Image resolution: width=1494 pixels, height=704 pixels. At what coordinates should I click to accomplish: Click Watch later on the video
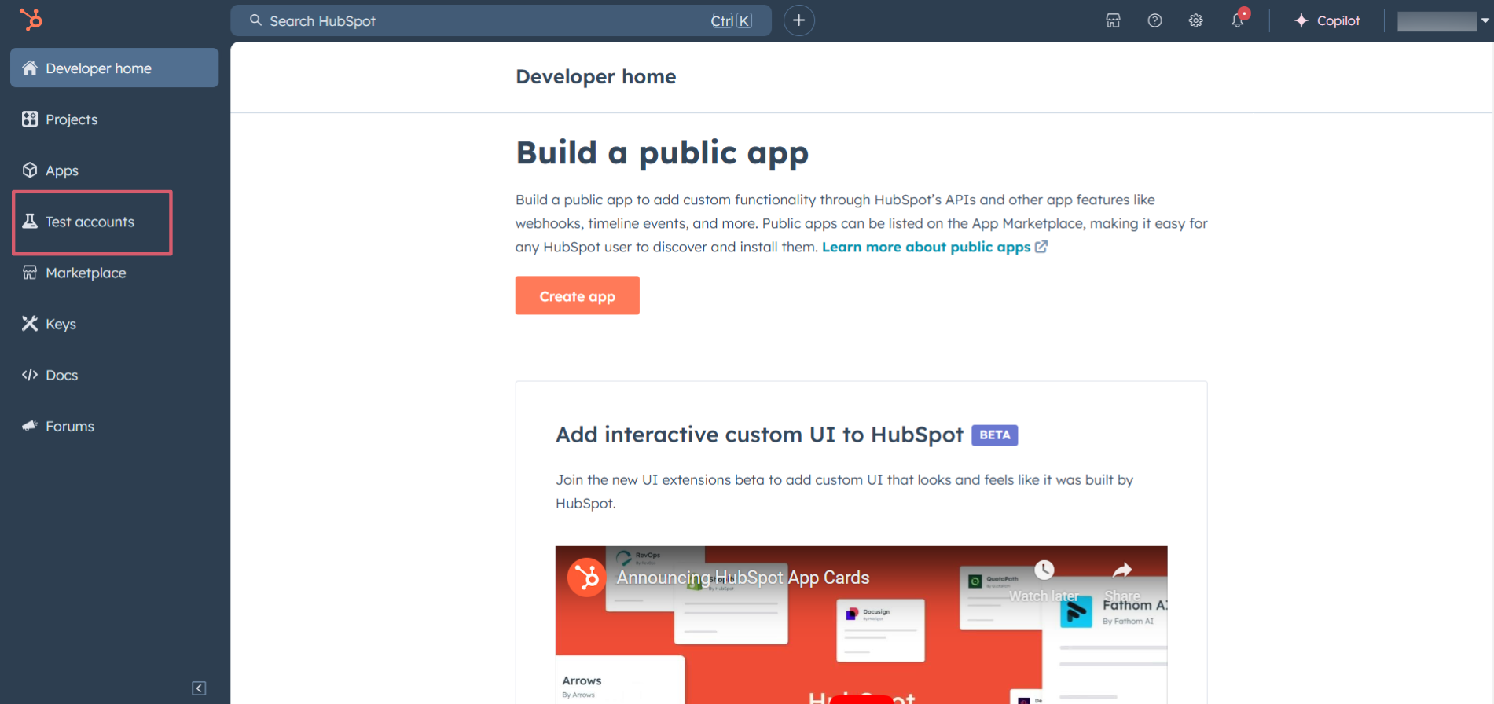(x=1044, y=581)
